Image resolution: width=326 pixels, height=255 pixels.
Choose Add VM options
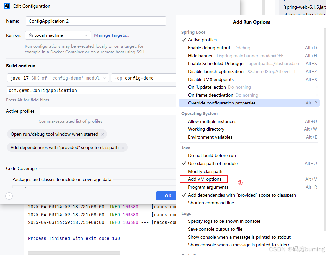coord(249,179)
